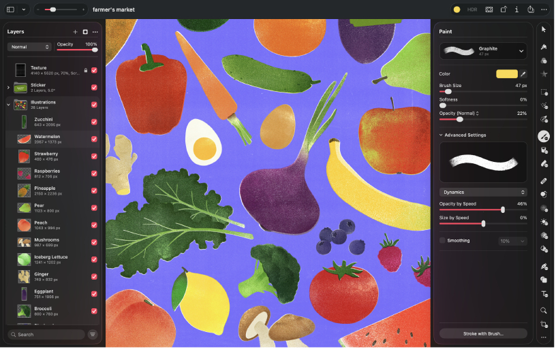
Task: Open the sidebar options chevron in top toolbar
Action: 24,10
